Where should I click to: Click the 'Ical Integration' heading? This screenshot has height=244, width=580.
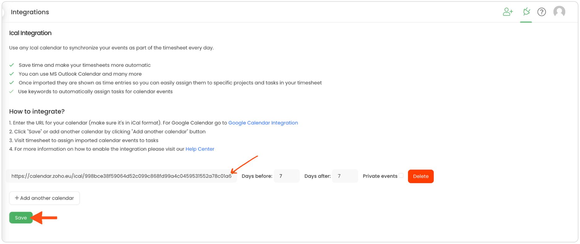click(30, 33)
